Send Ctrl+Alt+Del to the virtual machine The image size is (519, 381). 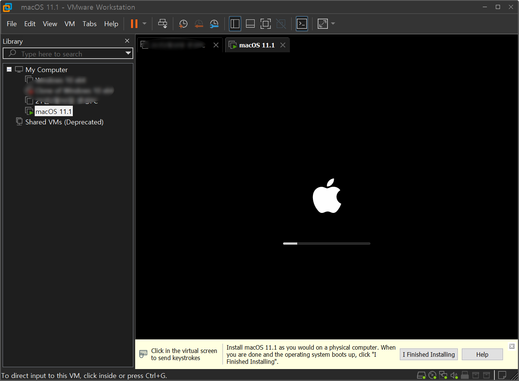pyautogui.click(x=163, y=24)
